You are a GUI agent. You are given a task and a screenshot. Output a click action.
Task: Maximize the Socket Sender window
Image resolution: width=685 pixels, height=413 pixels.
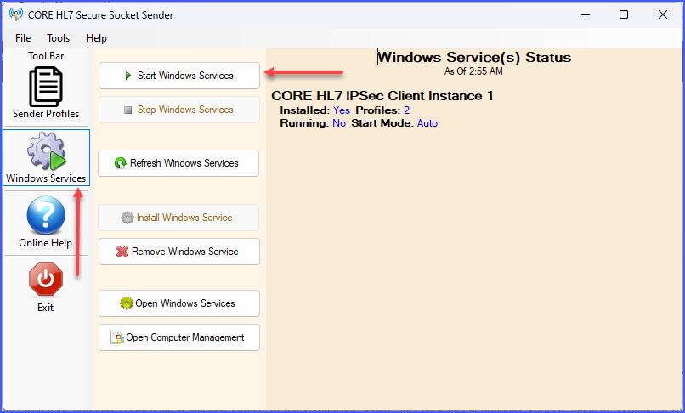(624, 14)
